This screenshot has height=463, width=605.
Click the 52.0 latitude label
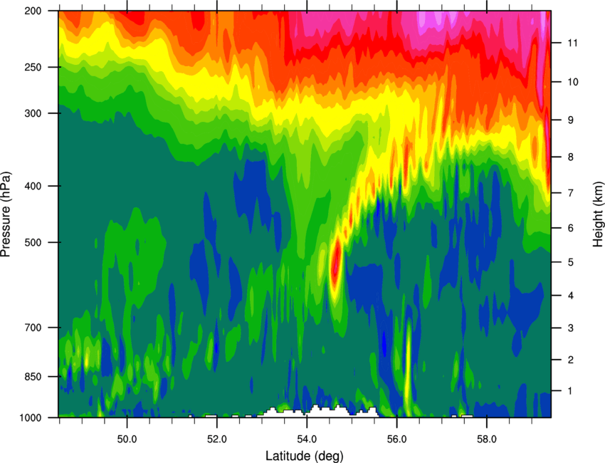pyautogui.click(x=217, y=439)
